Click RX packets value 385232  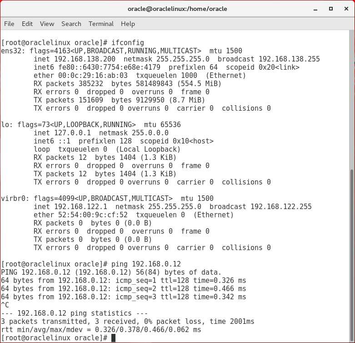(x=91, y=83)
